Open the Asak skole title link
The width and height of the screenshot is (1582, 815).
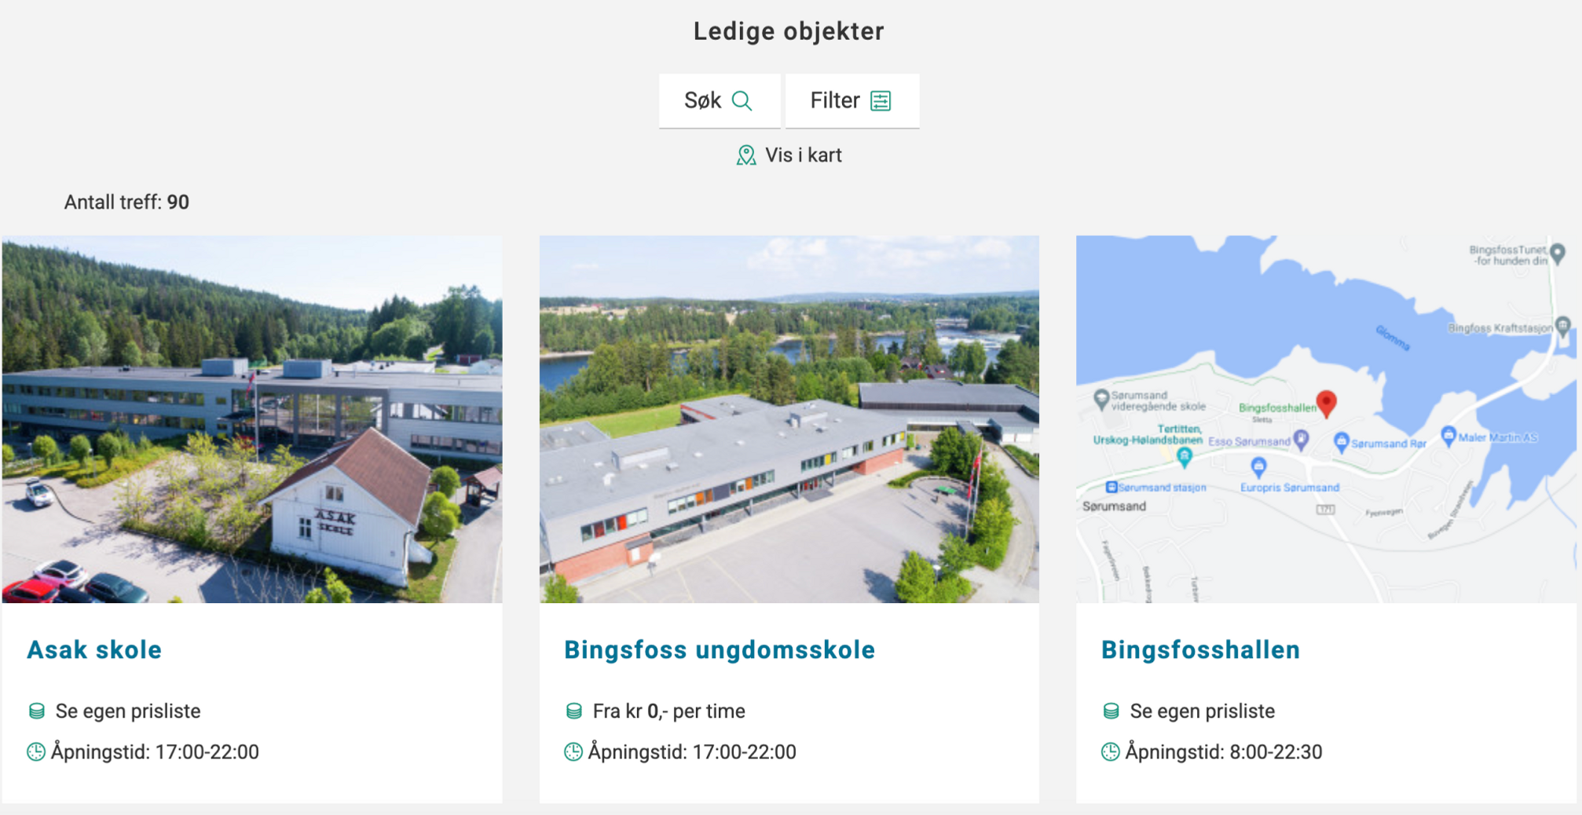click(x=94, y=650)
